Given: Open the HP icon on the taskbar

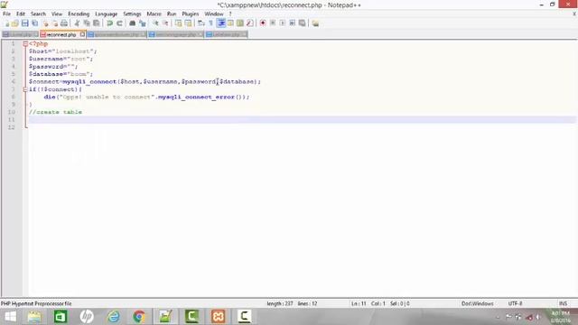Looking at the screenshot, I should coord(87,317).
